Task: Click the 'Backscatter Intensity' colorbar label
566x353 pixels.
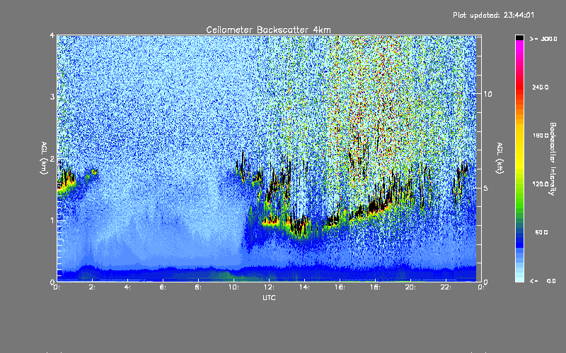Action: (x=553, y=159)
